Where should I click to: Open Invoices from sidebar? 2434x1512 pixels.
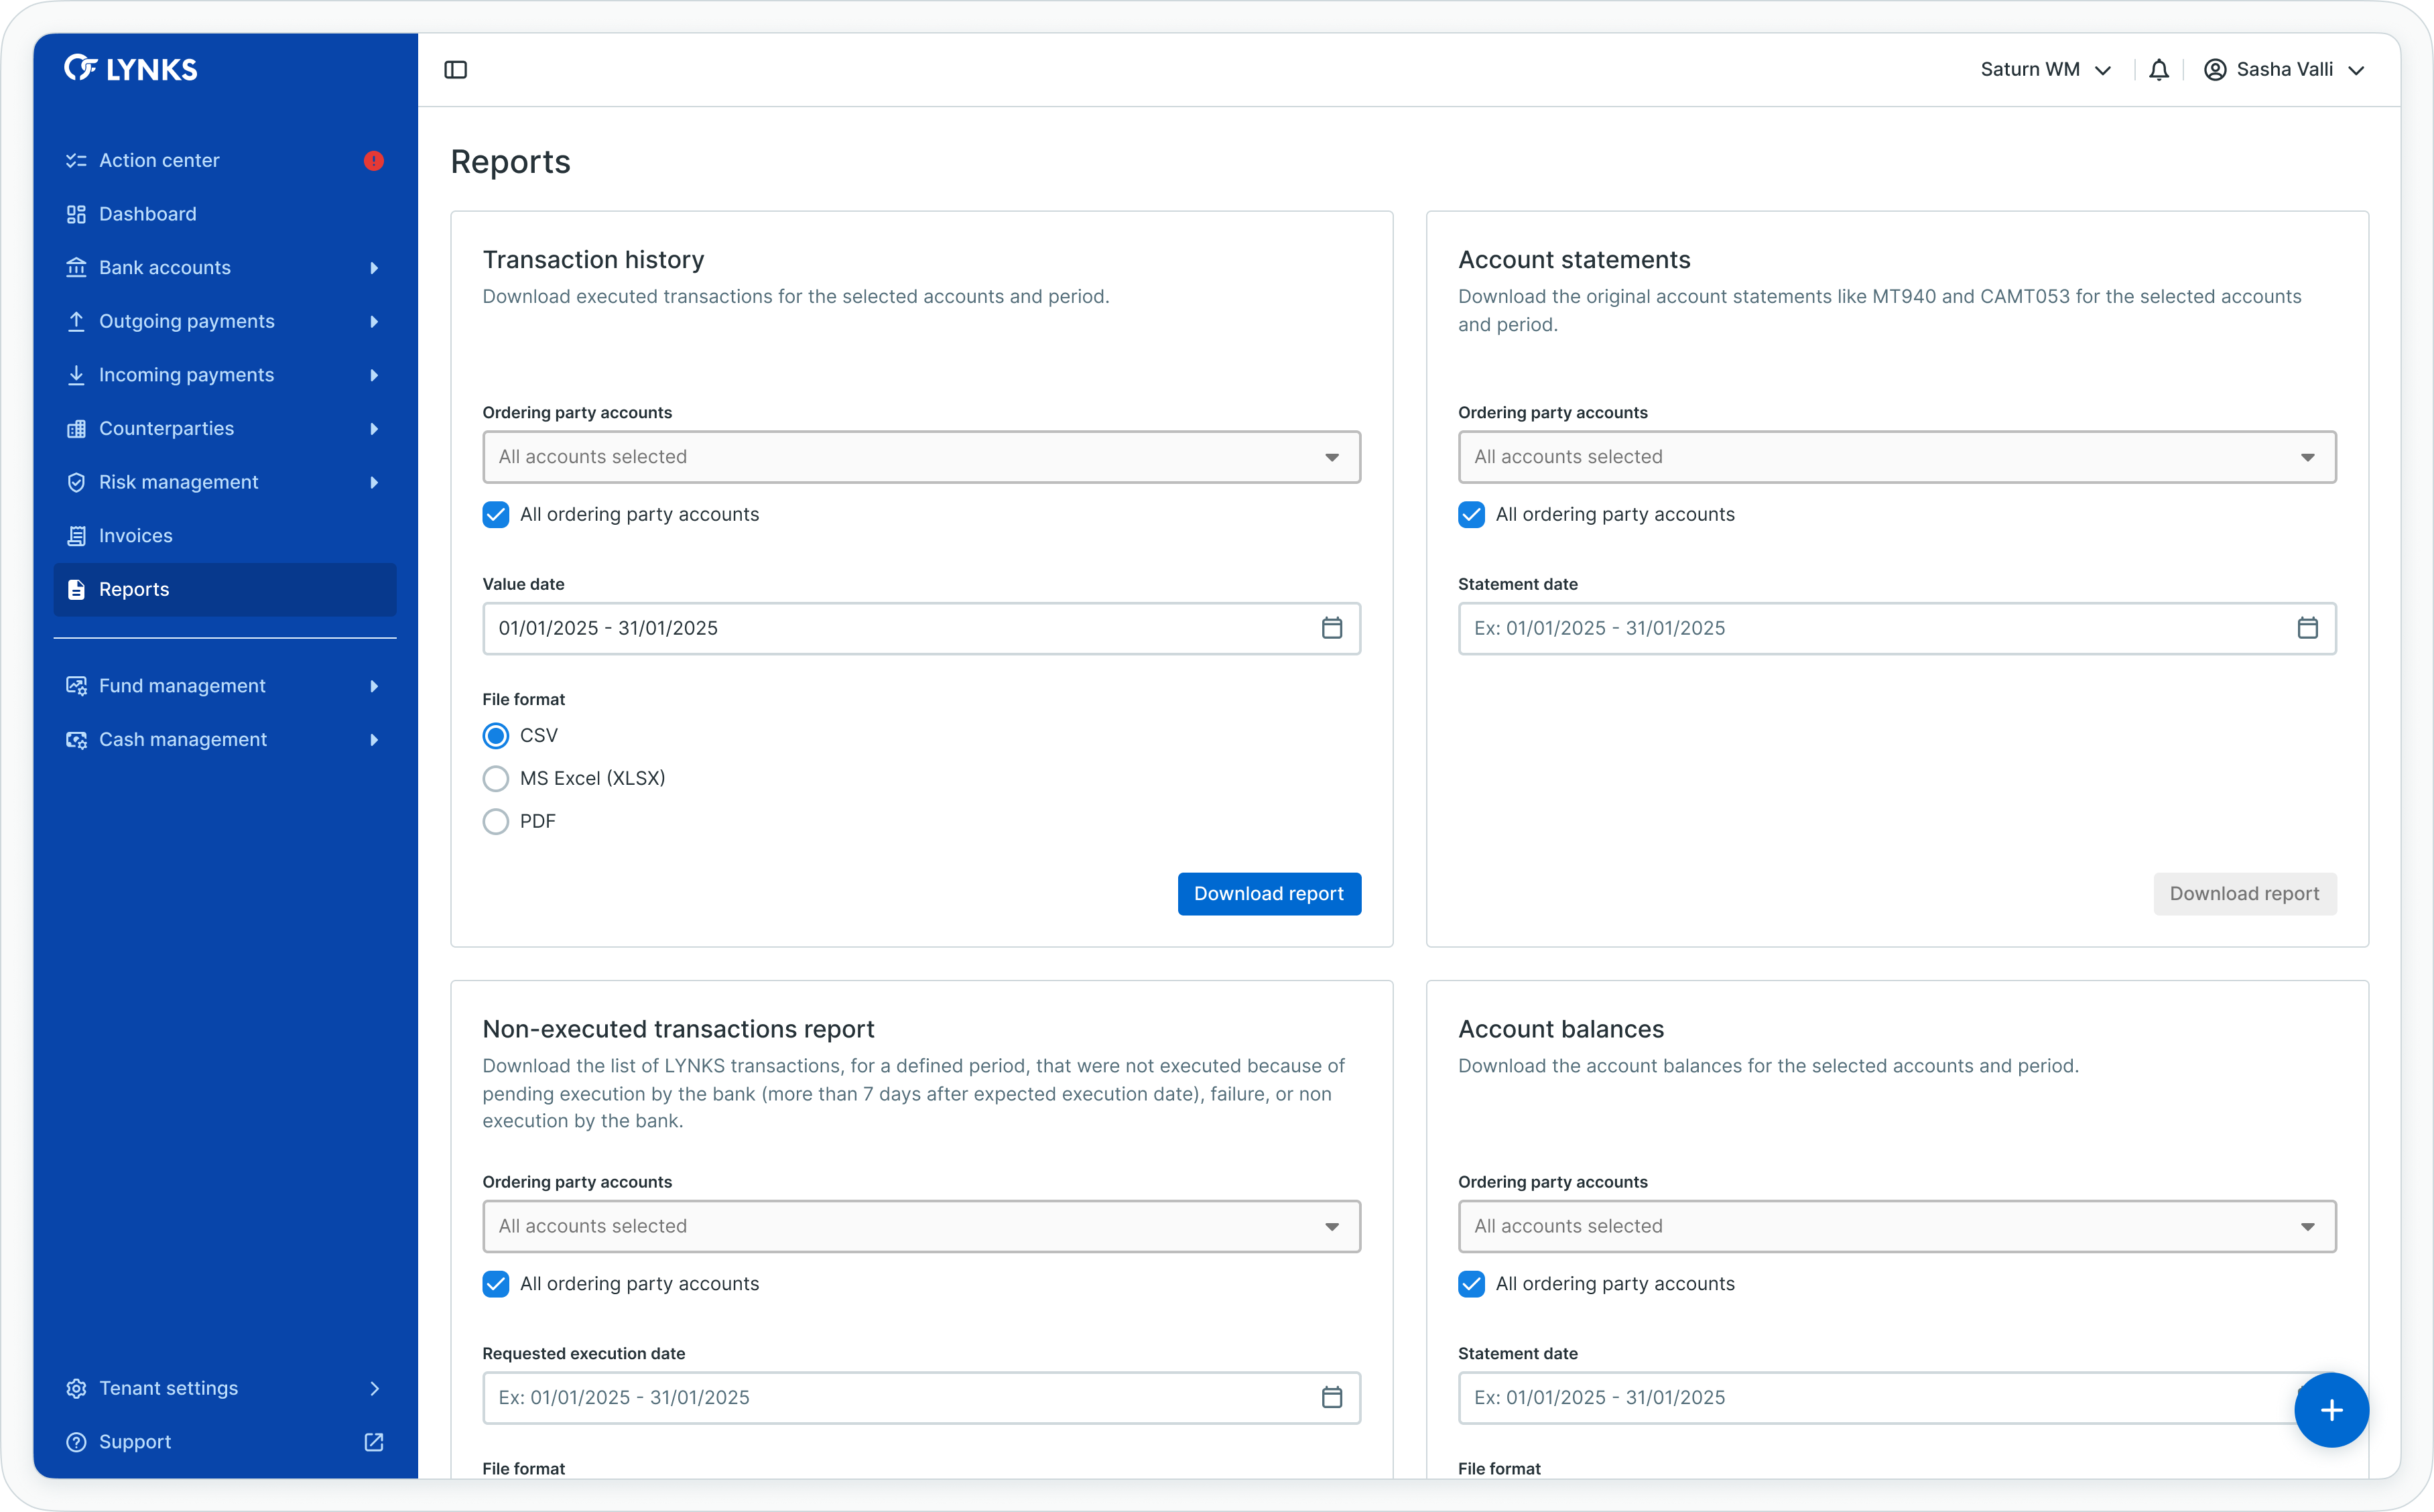coord(136,536)
